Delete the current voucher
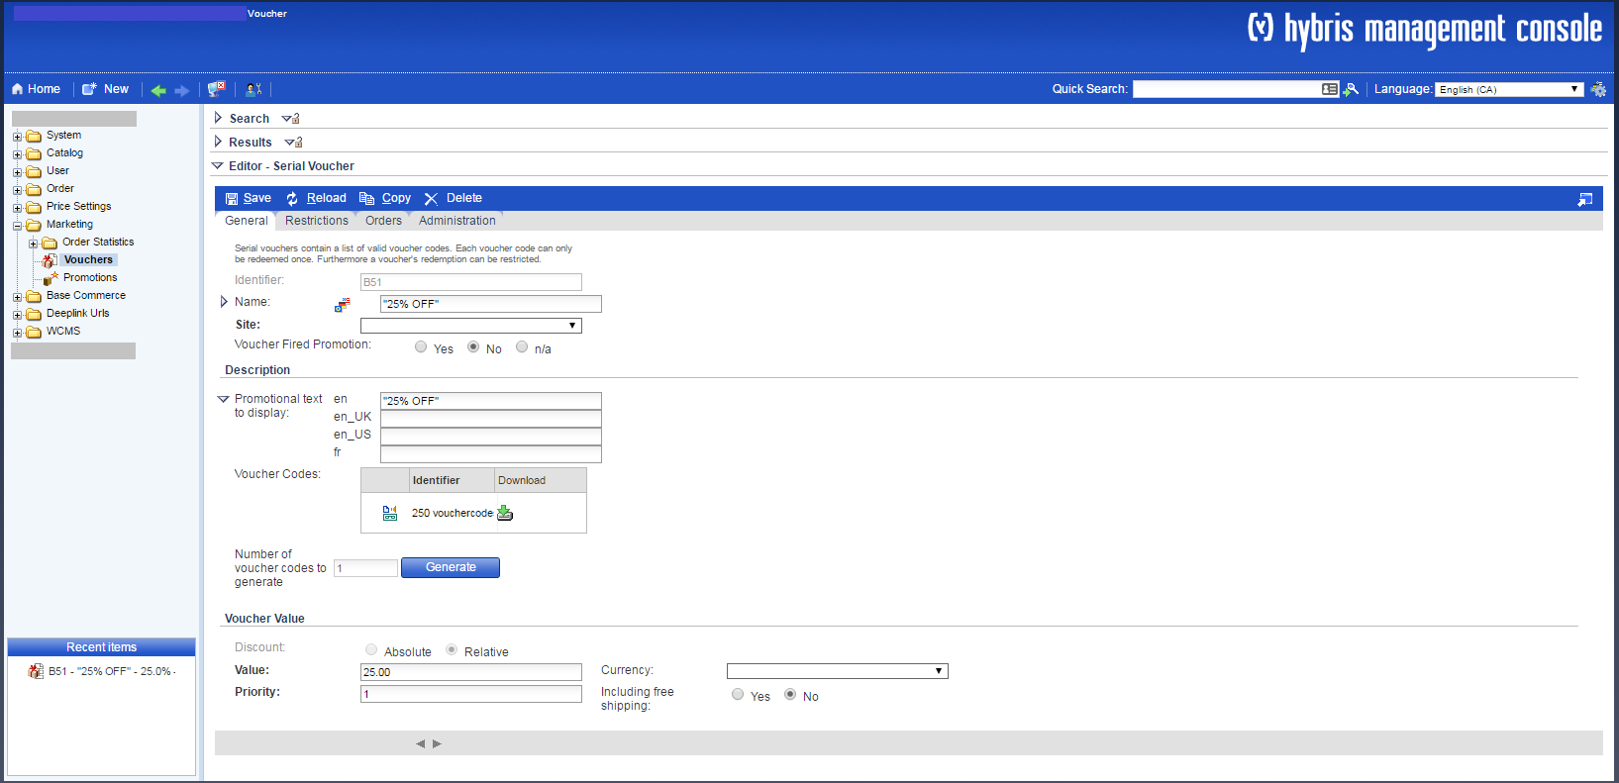 [454, 198]
